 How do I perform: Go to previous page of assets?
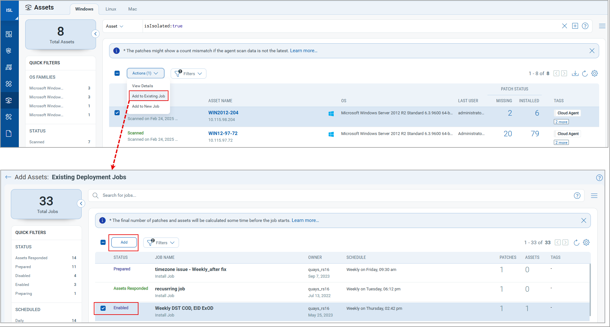[x=556, y=74]
